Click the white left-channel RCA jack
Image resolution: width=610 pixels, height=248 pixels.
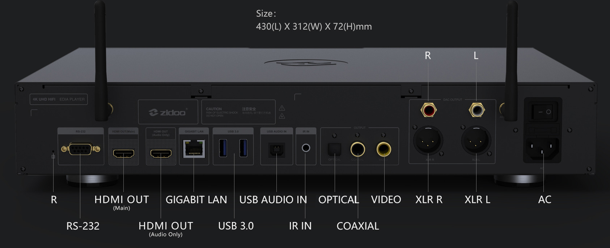pos(476,110)
